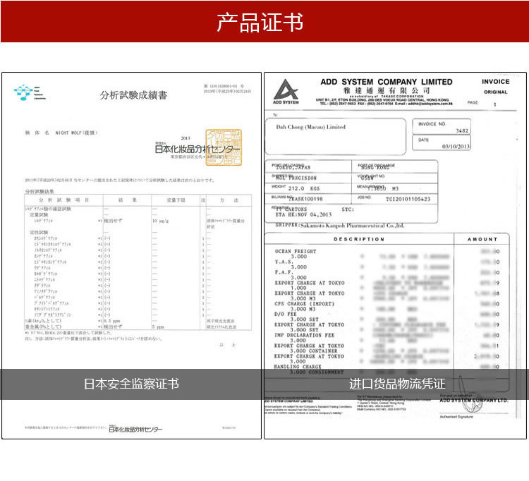Click job number TCI20101105423
Screen dimensions: 529x481
tap(408, 199)
